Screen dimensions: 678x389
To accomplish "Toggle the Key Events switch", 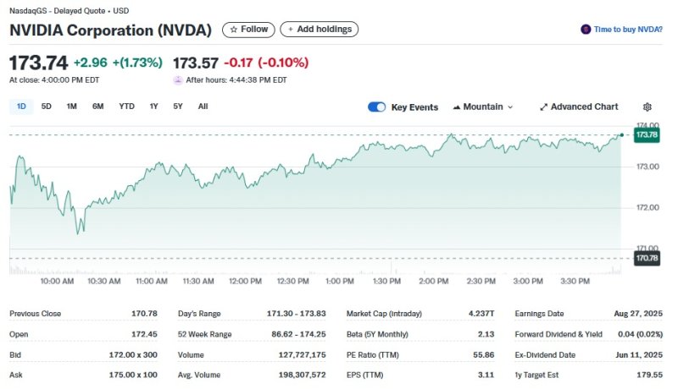I will [x=376, y=107].
